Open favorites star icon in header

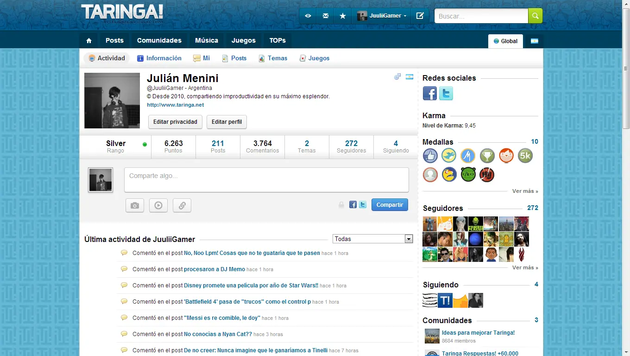click(343, 16)
